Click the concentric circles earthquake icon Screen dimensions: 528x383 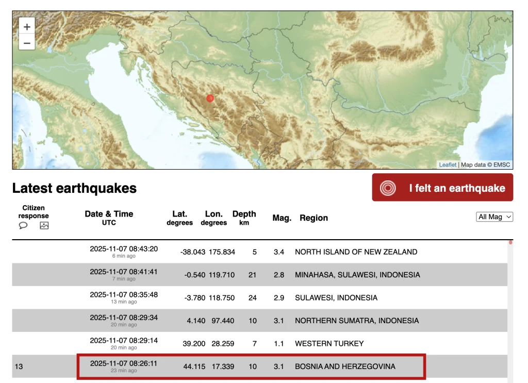click(x=388, y=188)
